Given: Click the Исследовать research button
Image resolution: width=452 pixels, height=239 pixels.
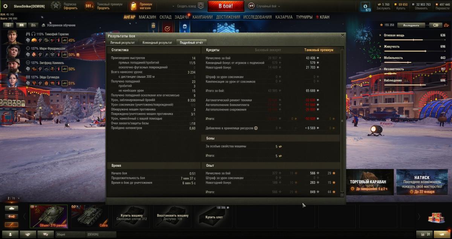Looking at the screenshot, I should click(x=411, y=25).
